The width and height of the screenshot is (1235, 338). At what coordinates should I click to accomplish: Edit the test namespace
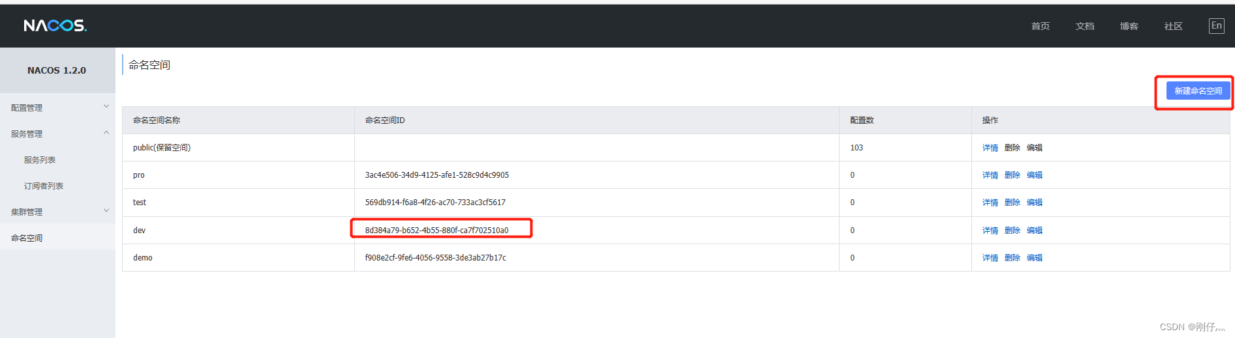pyautogui.click(x=1034, y=203)
